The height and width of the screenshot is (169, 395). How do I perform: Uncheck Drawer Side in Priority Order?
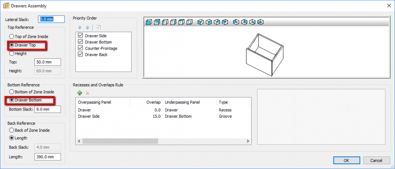point(80,36)
